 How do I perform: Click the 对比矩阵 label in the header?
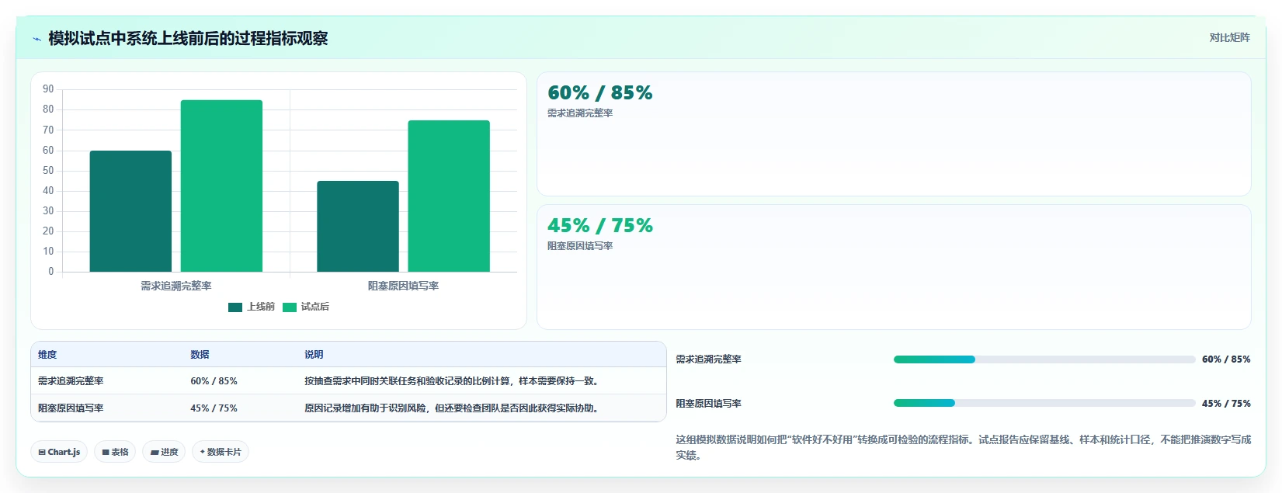tap(1229, 38)
